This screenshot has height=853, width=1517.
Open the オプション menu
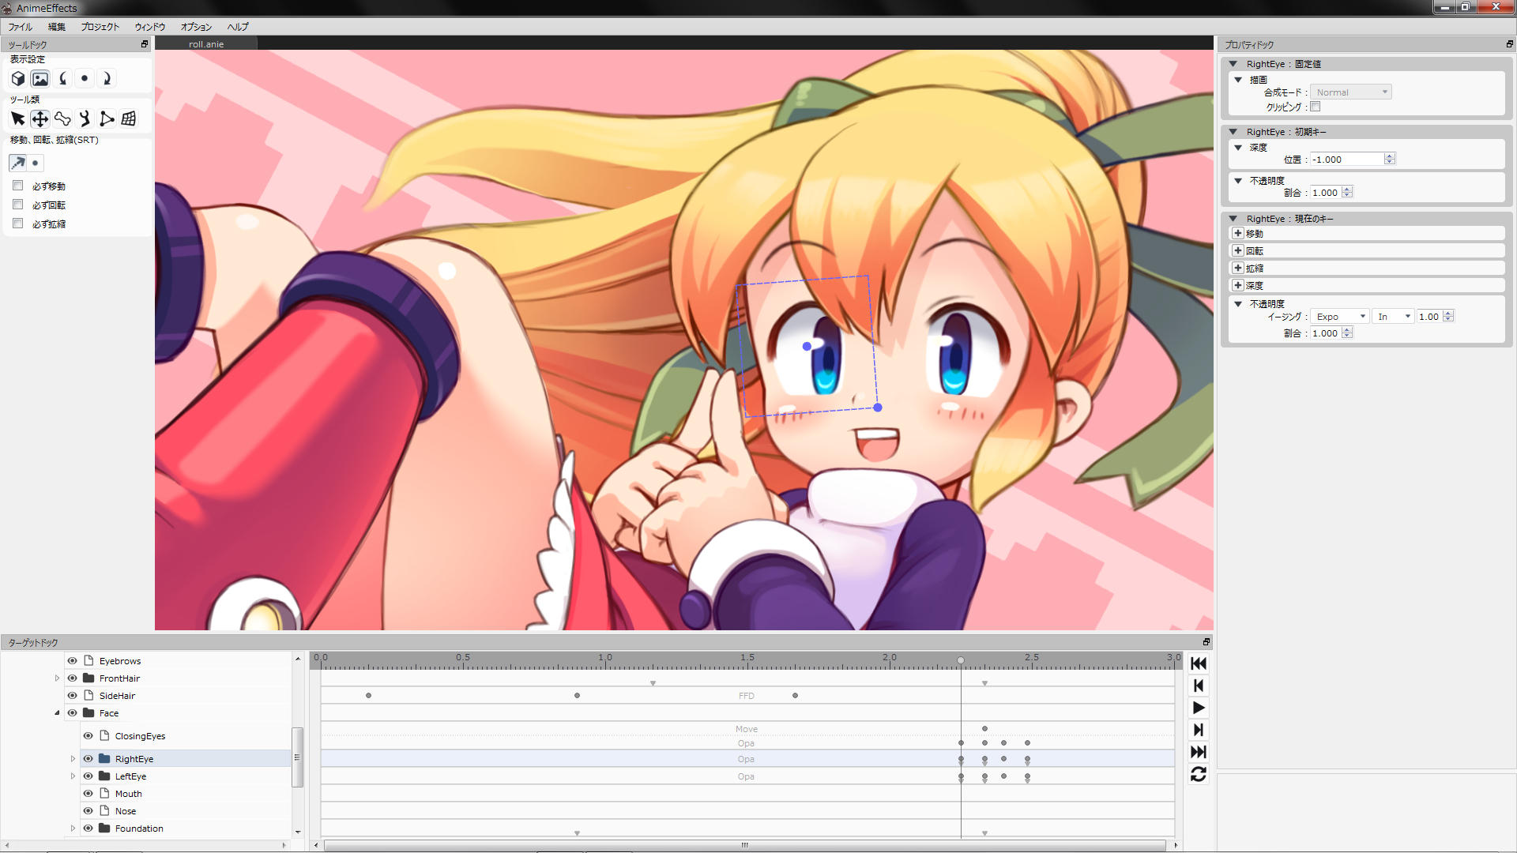pyautogui.click(x=196, y=27)
